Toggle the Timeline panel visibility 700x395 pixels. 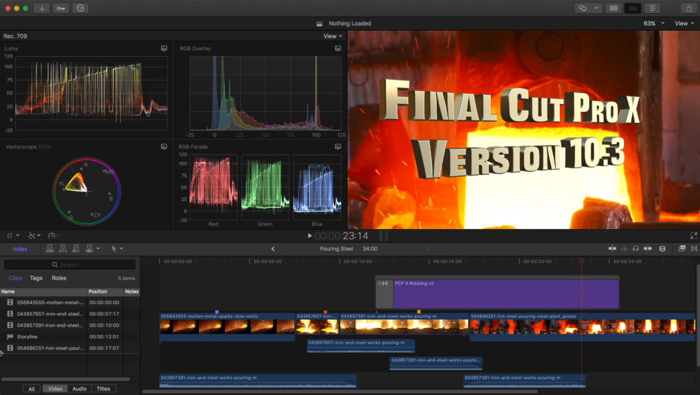pos(632,8)
